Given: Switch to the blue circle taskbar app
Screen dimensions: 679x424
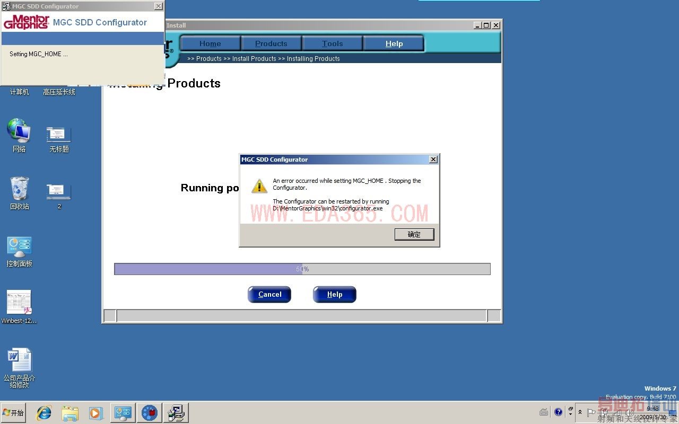Looking at the screenshot, I should tap(149, 413).
